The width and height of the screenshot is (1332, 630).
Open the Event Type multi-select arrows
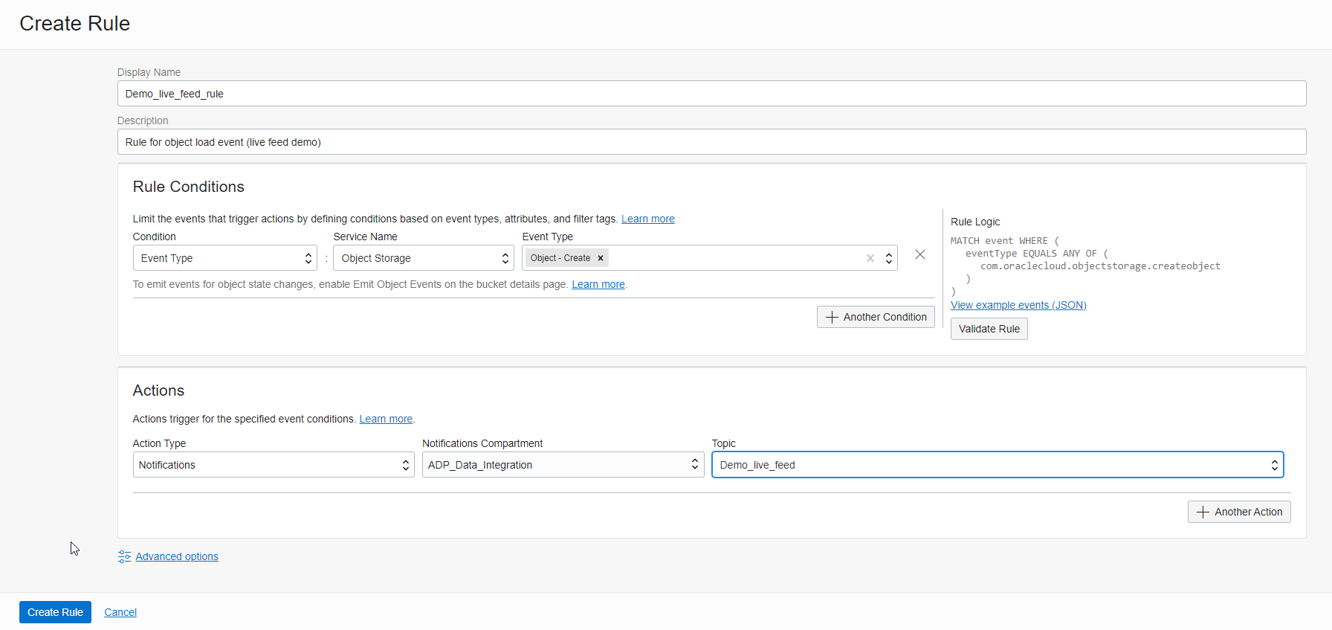pyautogui.click(x=889, y=258)
